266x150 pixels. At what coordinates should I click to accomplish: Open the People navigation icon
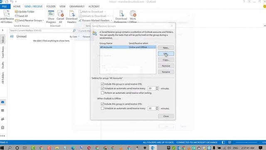(x=3, y=119)
